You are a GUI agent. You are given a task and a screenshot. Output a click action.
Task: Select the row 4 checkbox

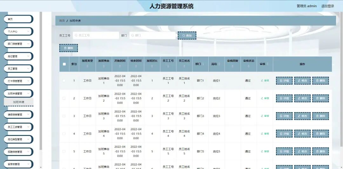[64, 134]
